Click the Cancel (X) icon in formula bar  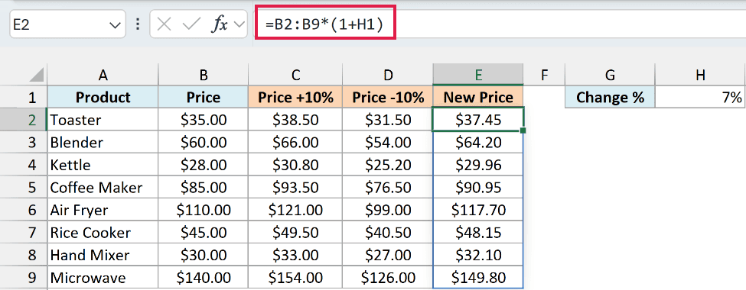pyautogui.click(x=164, y=24)
